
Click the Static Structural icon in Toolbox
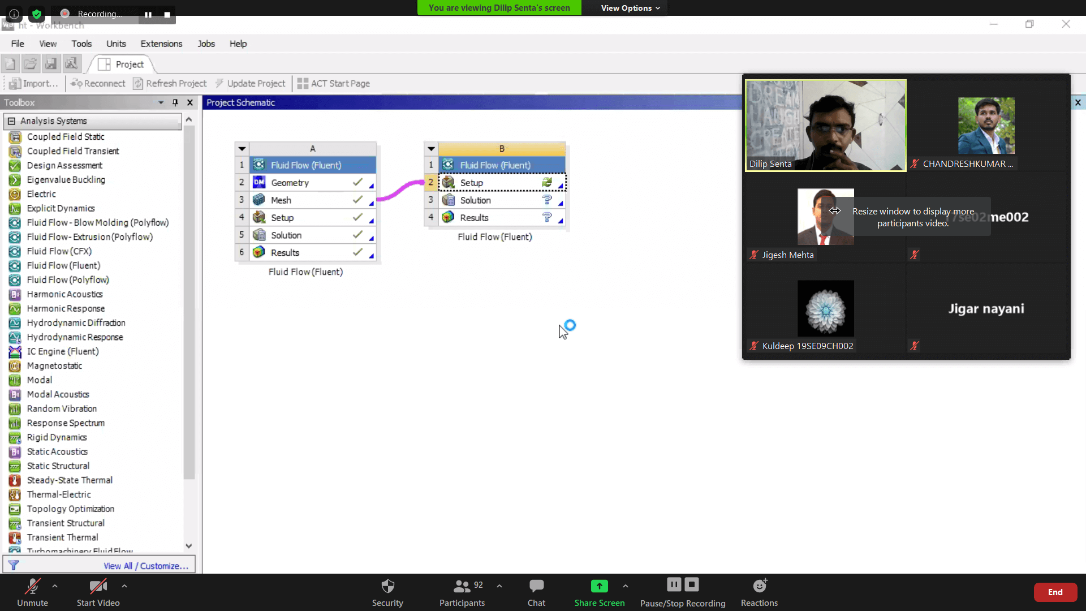tap(15, 466)
